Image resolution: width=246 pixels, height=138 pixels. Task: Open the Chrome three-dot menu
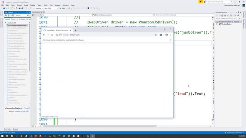[x=171, y=35]
